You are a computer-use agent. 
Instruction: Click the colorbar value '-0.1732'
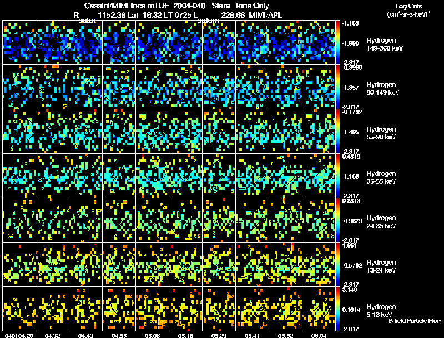coord(352,112)
